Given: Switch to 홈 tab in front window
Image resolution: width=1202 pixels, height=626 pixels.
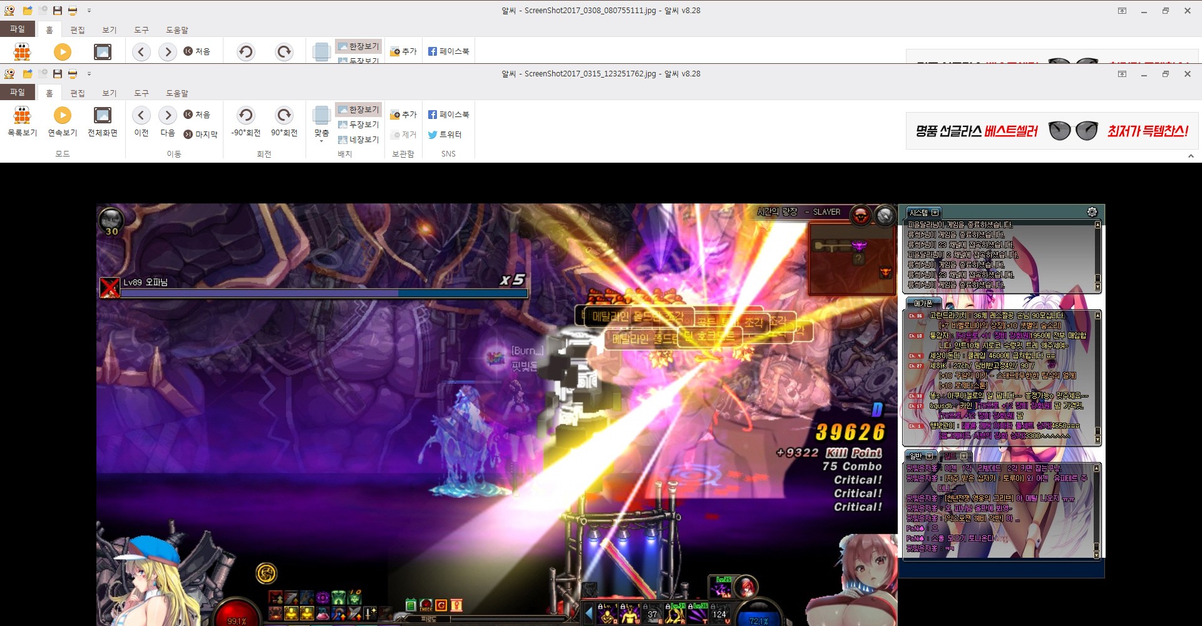Looking at the screenshot, I should pos(49,93).
